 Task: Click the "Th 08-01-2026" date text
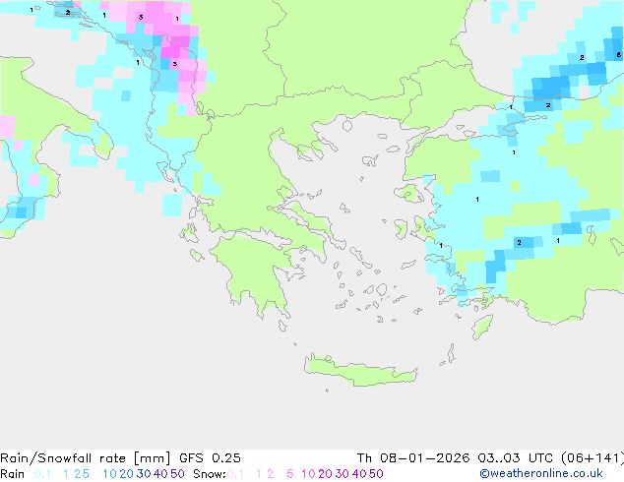[x=413, y=458]
